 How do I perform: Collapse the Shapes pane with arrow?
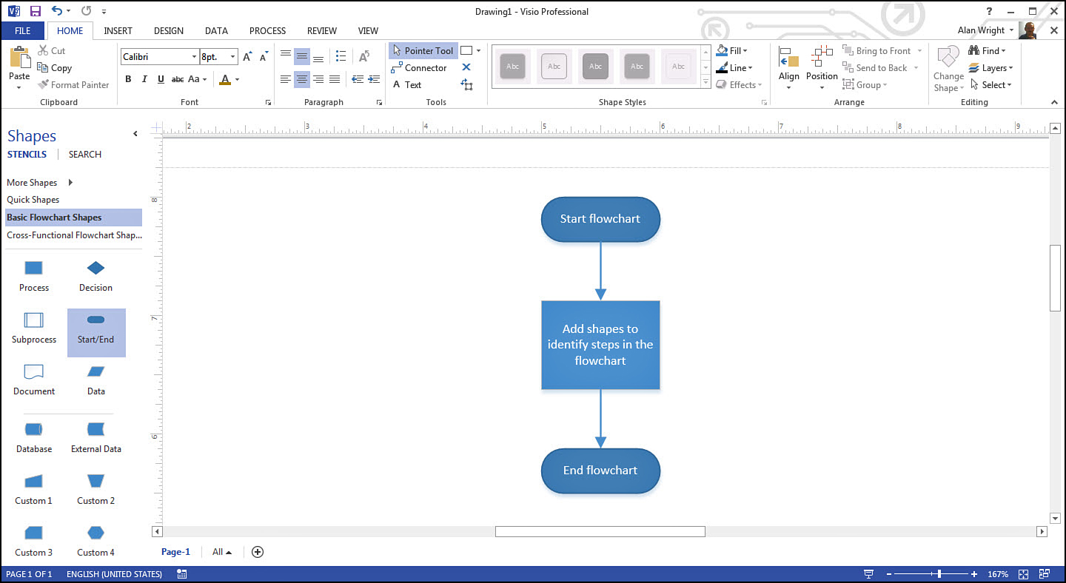(x=135, y=134)
